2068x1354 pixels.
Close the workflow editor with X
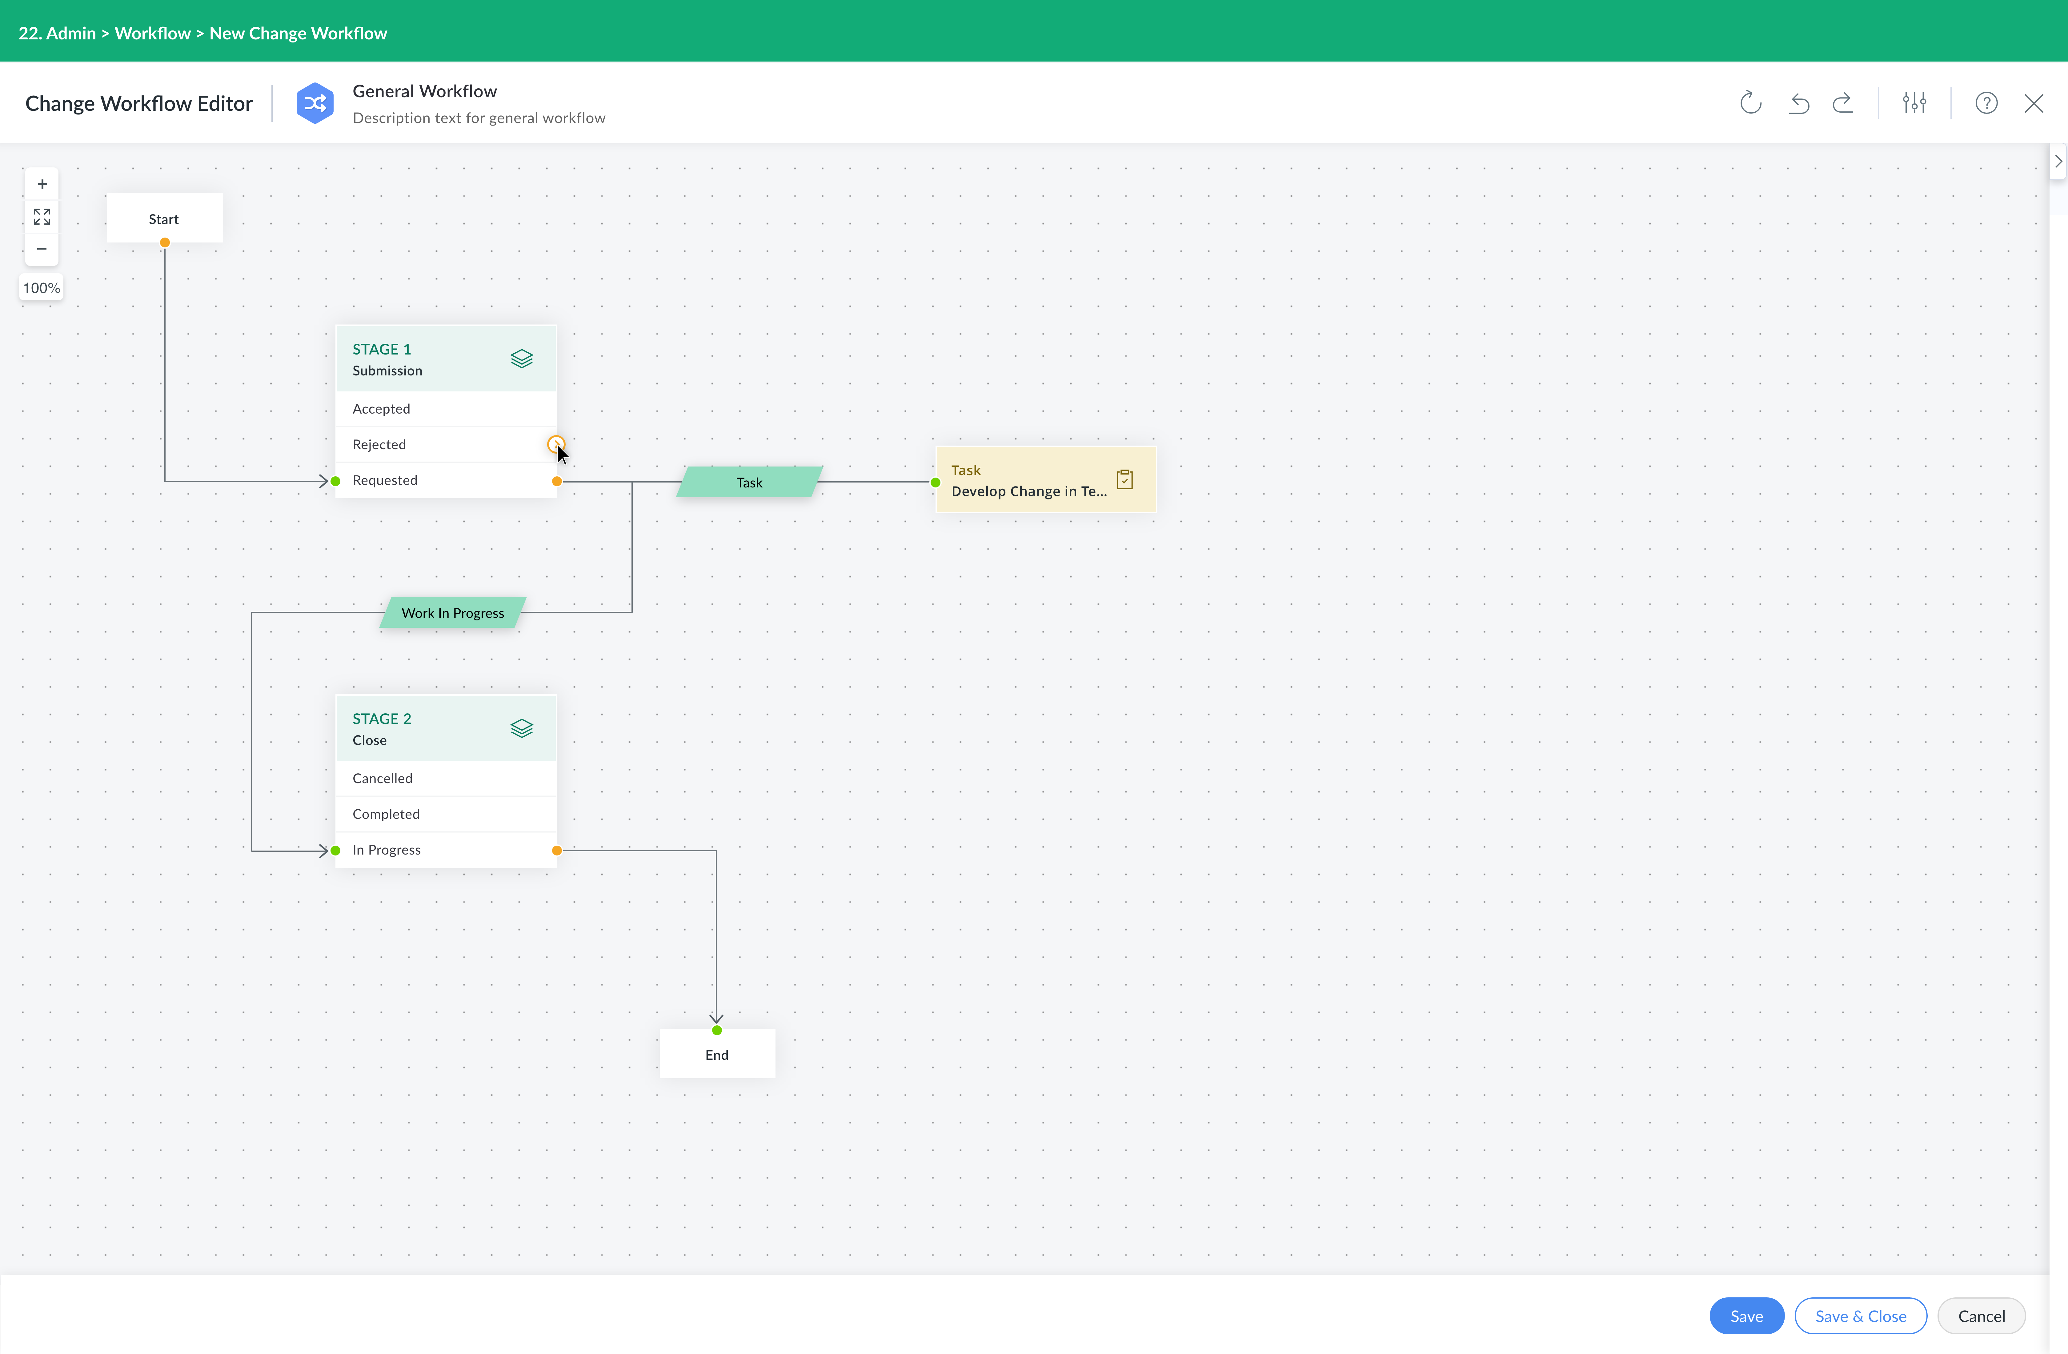point(2034,103)
